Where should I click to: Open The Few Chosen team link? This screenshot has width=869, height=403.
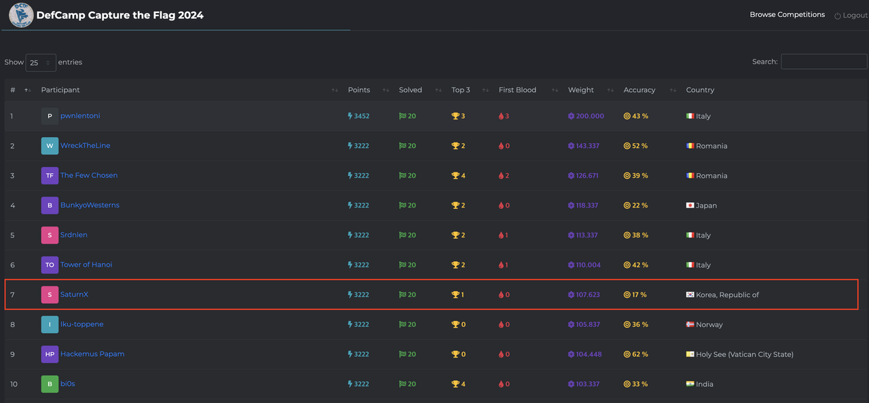pyautogui.click(x=89, y=176)
